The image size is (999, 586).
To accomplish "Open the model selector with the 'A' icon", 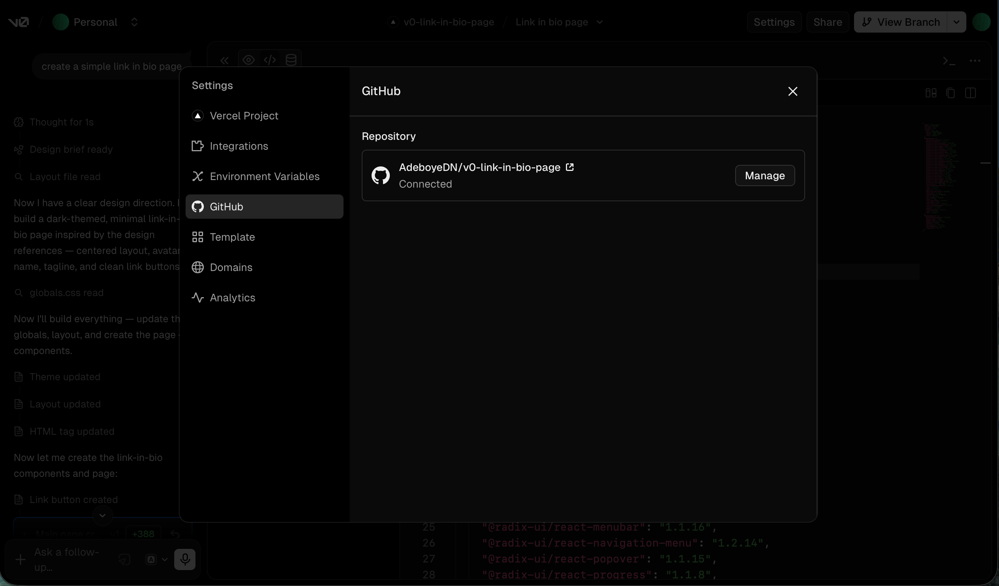I will coord(156,559).
